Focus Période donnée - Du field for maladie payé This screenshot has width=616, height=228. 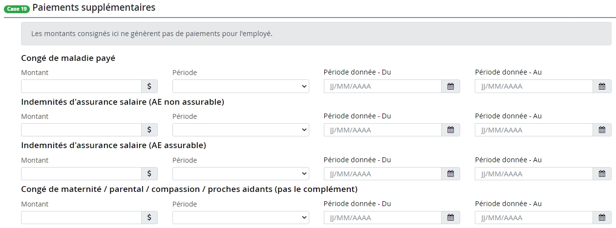pyautogui.click(x=382, y=86)
